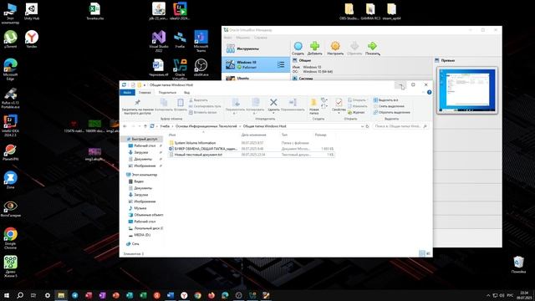The image size is (535, 301).
Task: Open Google Chrome desktop shortcut
Action: tap(11, 238)
